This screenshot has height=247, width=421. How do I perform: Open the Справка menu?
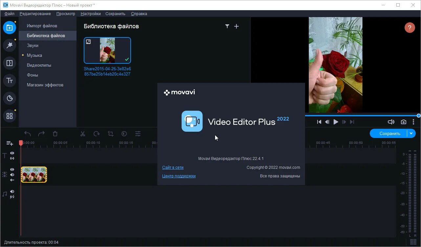(139, 14)
